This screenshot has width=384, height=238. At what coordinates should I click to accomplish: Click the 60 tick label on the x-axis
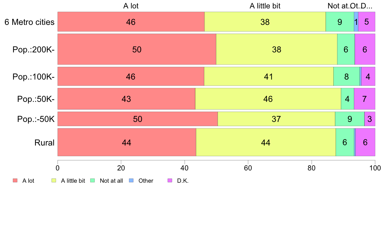(x=248, y=168)
